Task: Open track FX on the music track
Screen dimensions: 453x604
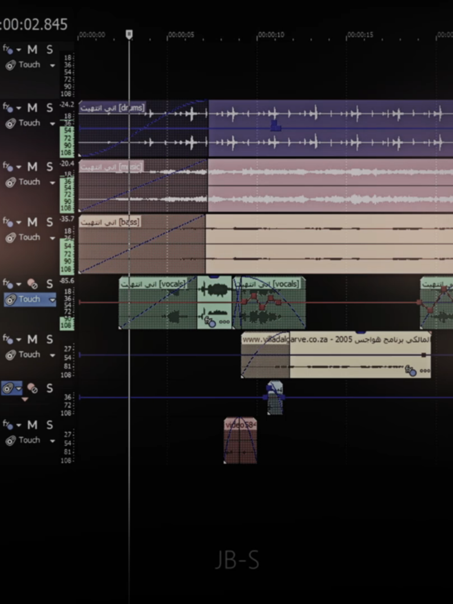Action: point(8,166)
